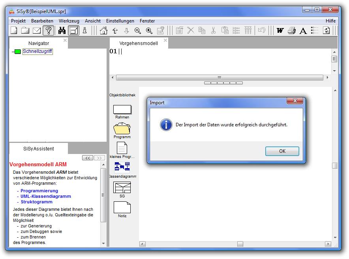Click Vorgehensmodell horizontal scrollbar thumb

point(220,77)
